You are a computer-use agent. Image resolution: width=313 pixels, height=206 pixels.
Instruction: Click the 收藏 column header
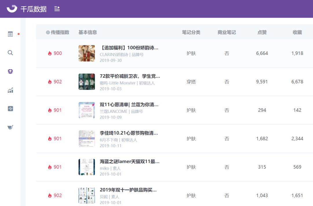[x=297, y=32]
